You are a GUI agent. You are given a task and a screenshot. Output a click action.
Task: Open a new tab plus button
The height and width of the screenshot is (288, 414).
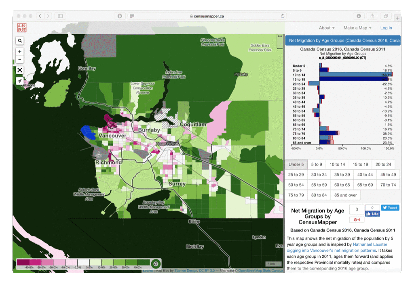[398, 18]
